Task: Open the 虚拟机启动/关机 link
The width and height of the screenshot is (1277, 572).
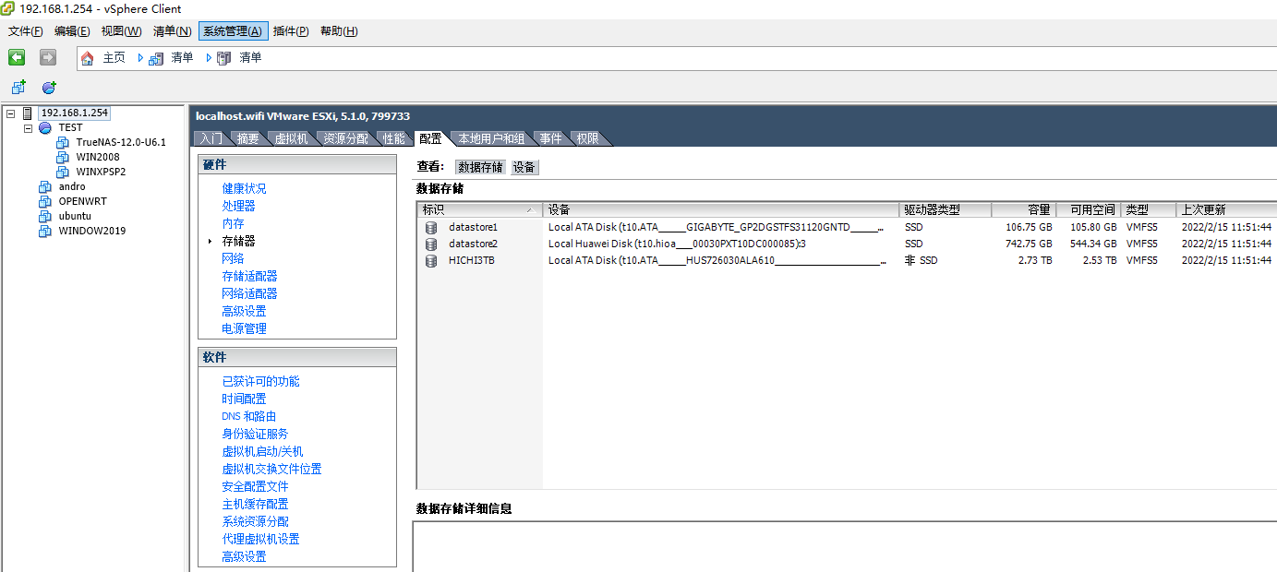Action: click(x=262, y=451)
